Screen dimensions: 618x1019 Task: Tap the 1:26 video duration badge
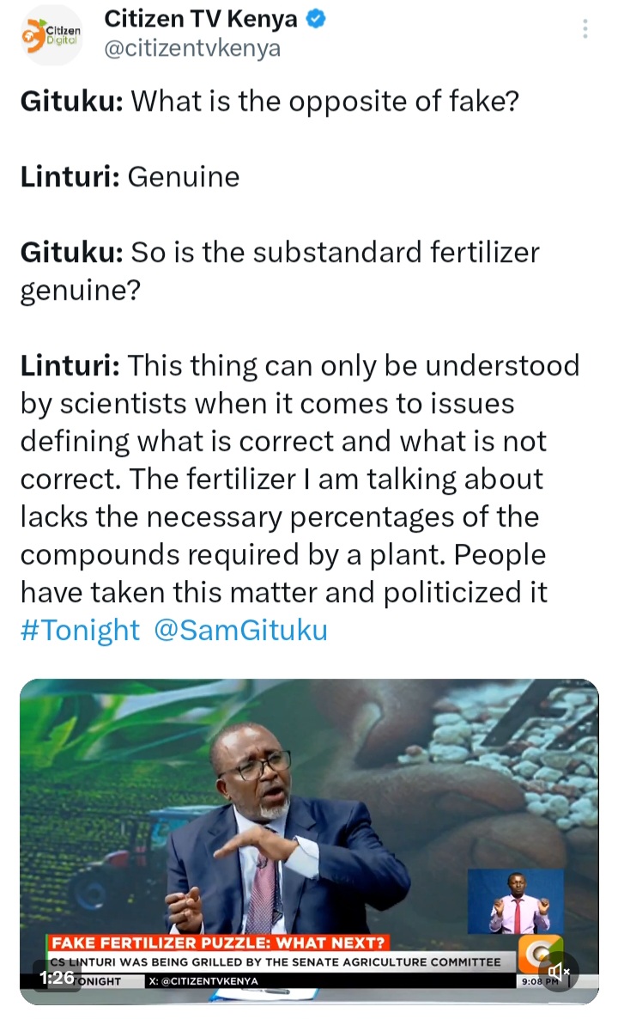click(58, 978)
